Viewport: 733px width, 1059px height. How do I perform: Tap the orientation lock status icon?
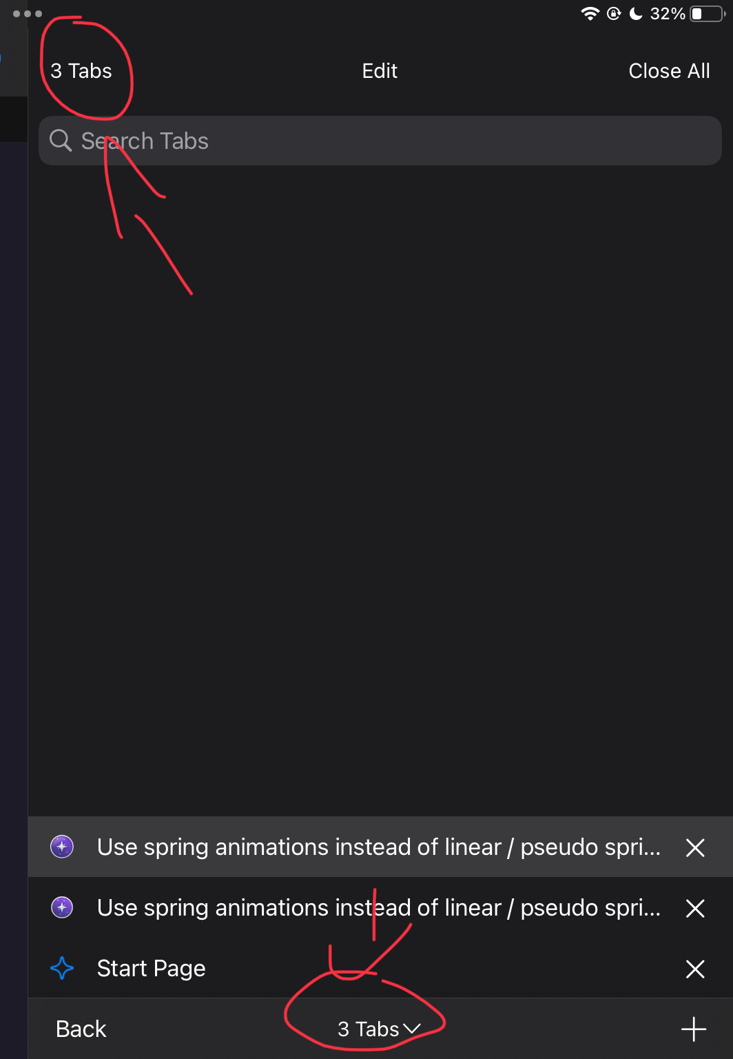(614, 14)
